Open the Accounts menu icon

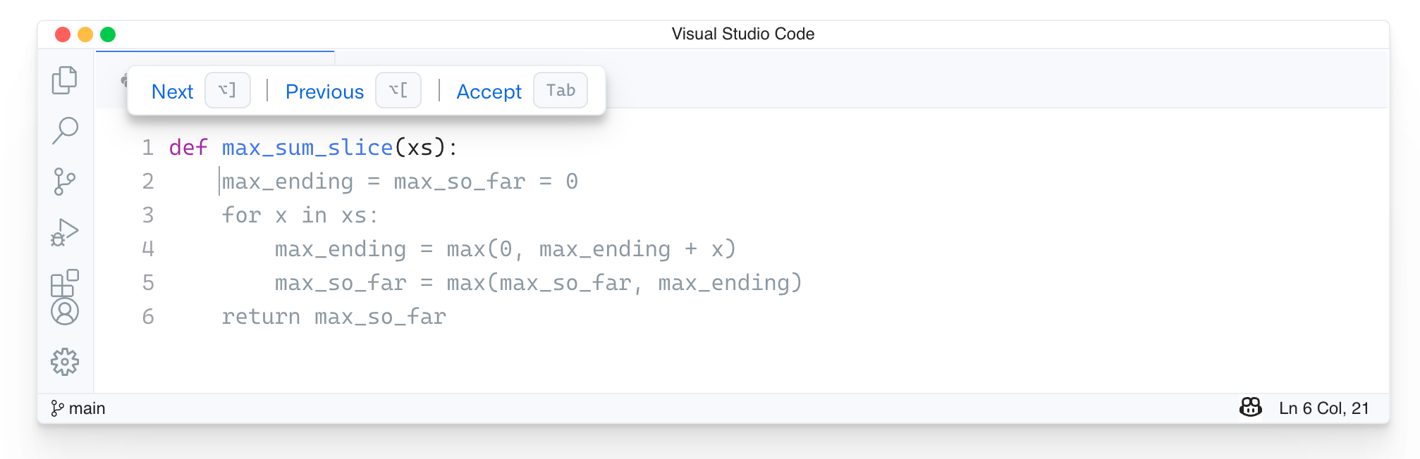coord(64,312)
